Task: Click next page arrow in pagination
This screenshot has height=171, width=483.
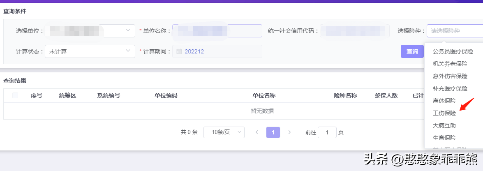Action: [x=289, y=132]
